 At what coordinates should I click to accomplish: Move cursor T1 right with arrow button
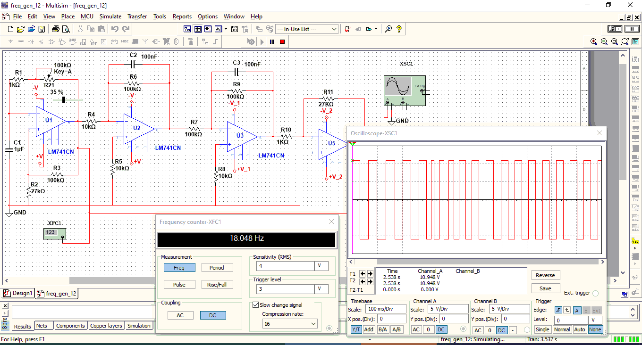click(371, 273)
